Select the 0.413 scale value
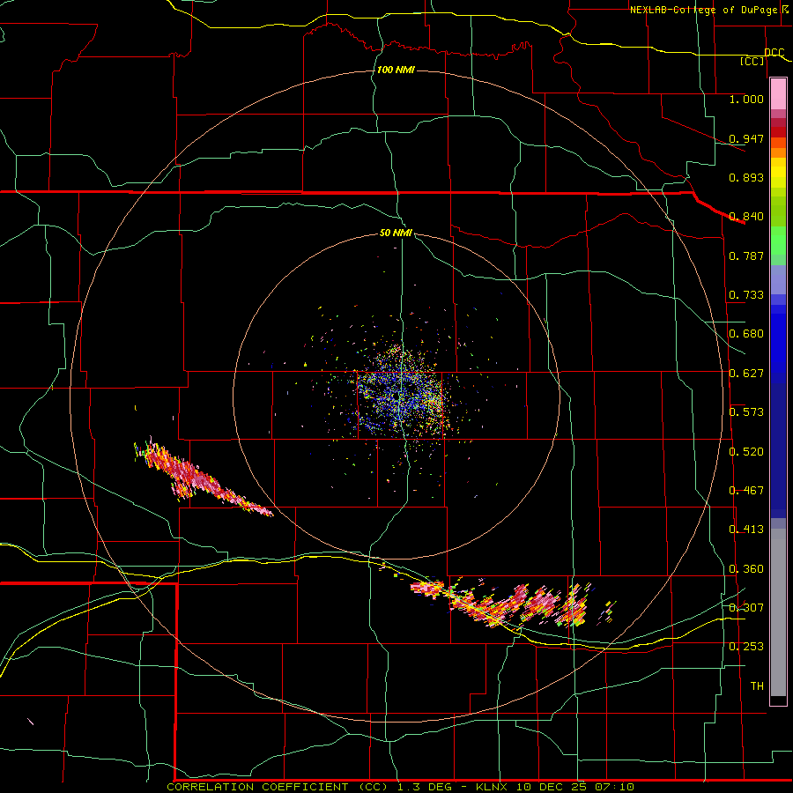 tap(746, 529)
